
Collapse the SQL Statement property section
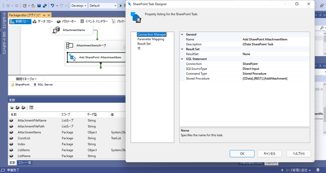point(182,59)
